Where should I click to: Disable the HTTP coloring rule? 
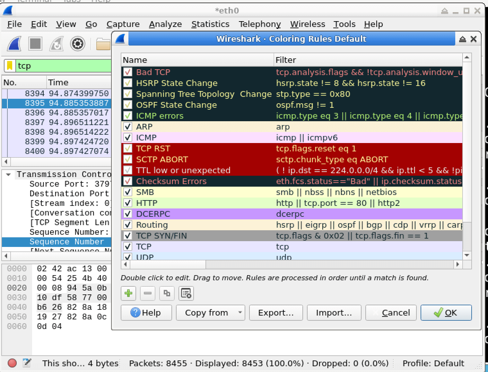pos(128,203)
